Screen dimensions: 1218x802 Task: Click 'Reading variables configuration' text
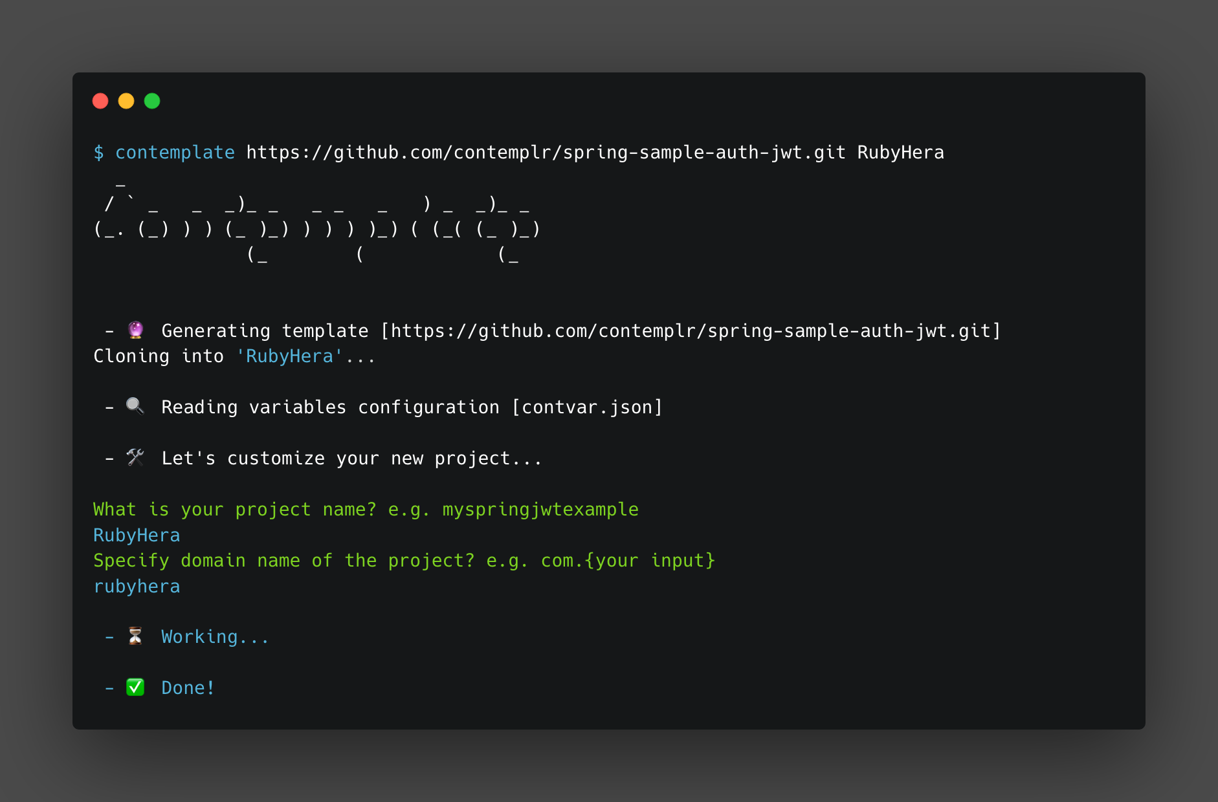click(330, 407)
